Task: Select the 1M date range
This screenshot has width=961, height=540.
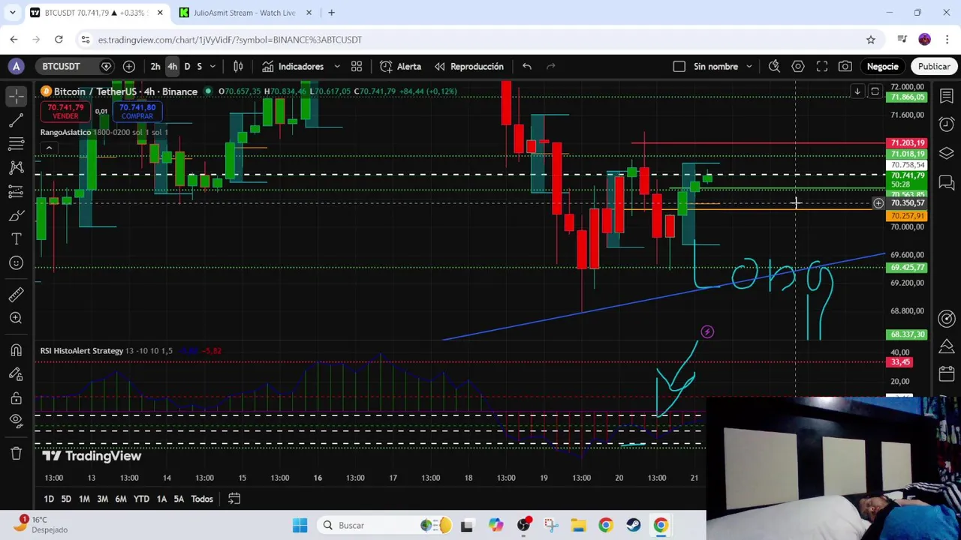Action: click(x=84, y=499)
